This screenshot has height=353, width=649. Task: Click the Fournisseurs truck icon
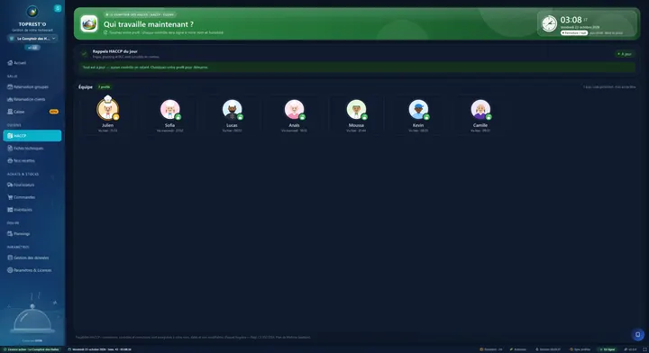pyautogui.click(x=10, y=185)
